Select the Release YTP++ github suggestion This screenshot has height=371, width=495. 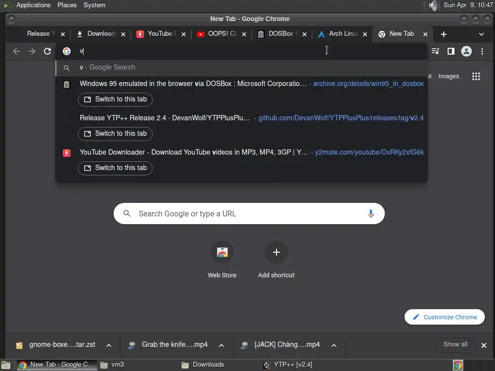click(x=242, y=118)
